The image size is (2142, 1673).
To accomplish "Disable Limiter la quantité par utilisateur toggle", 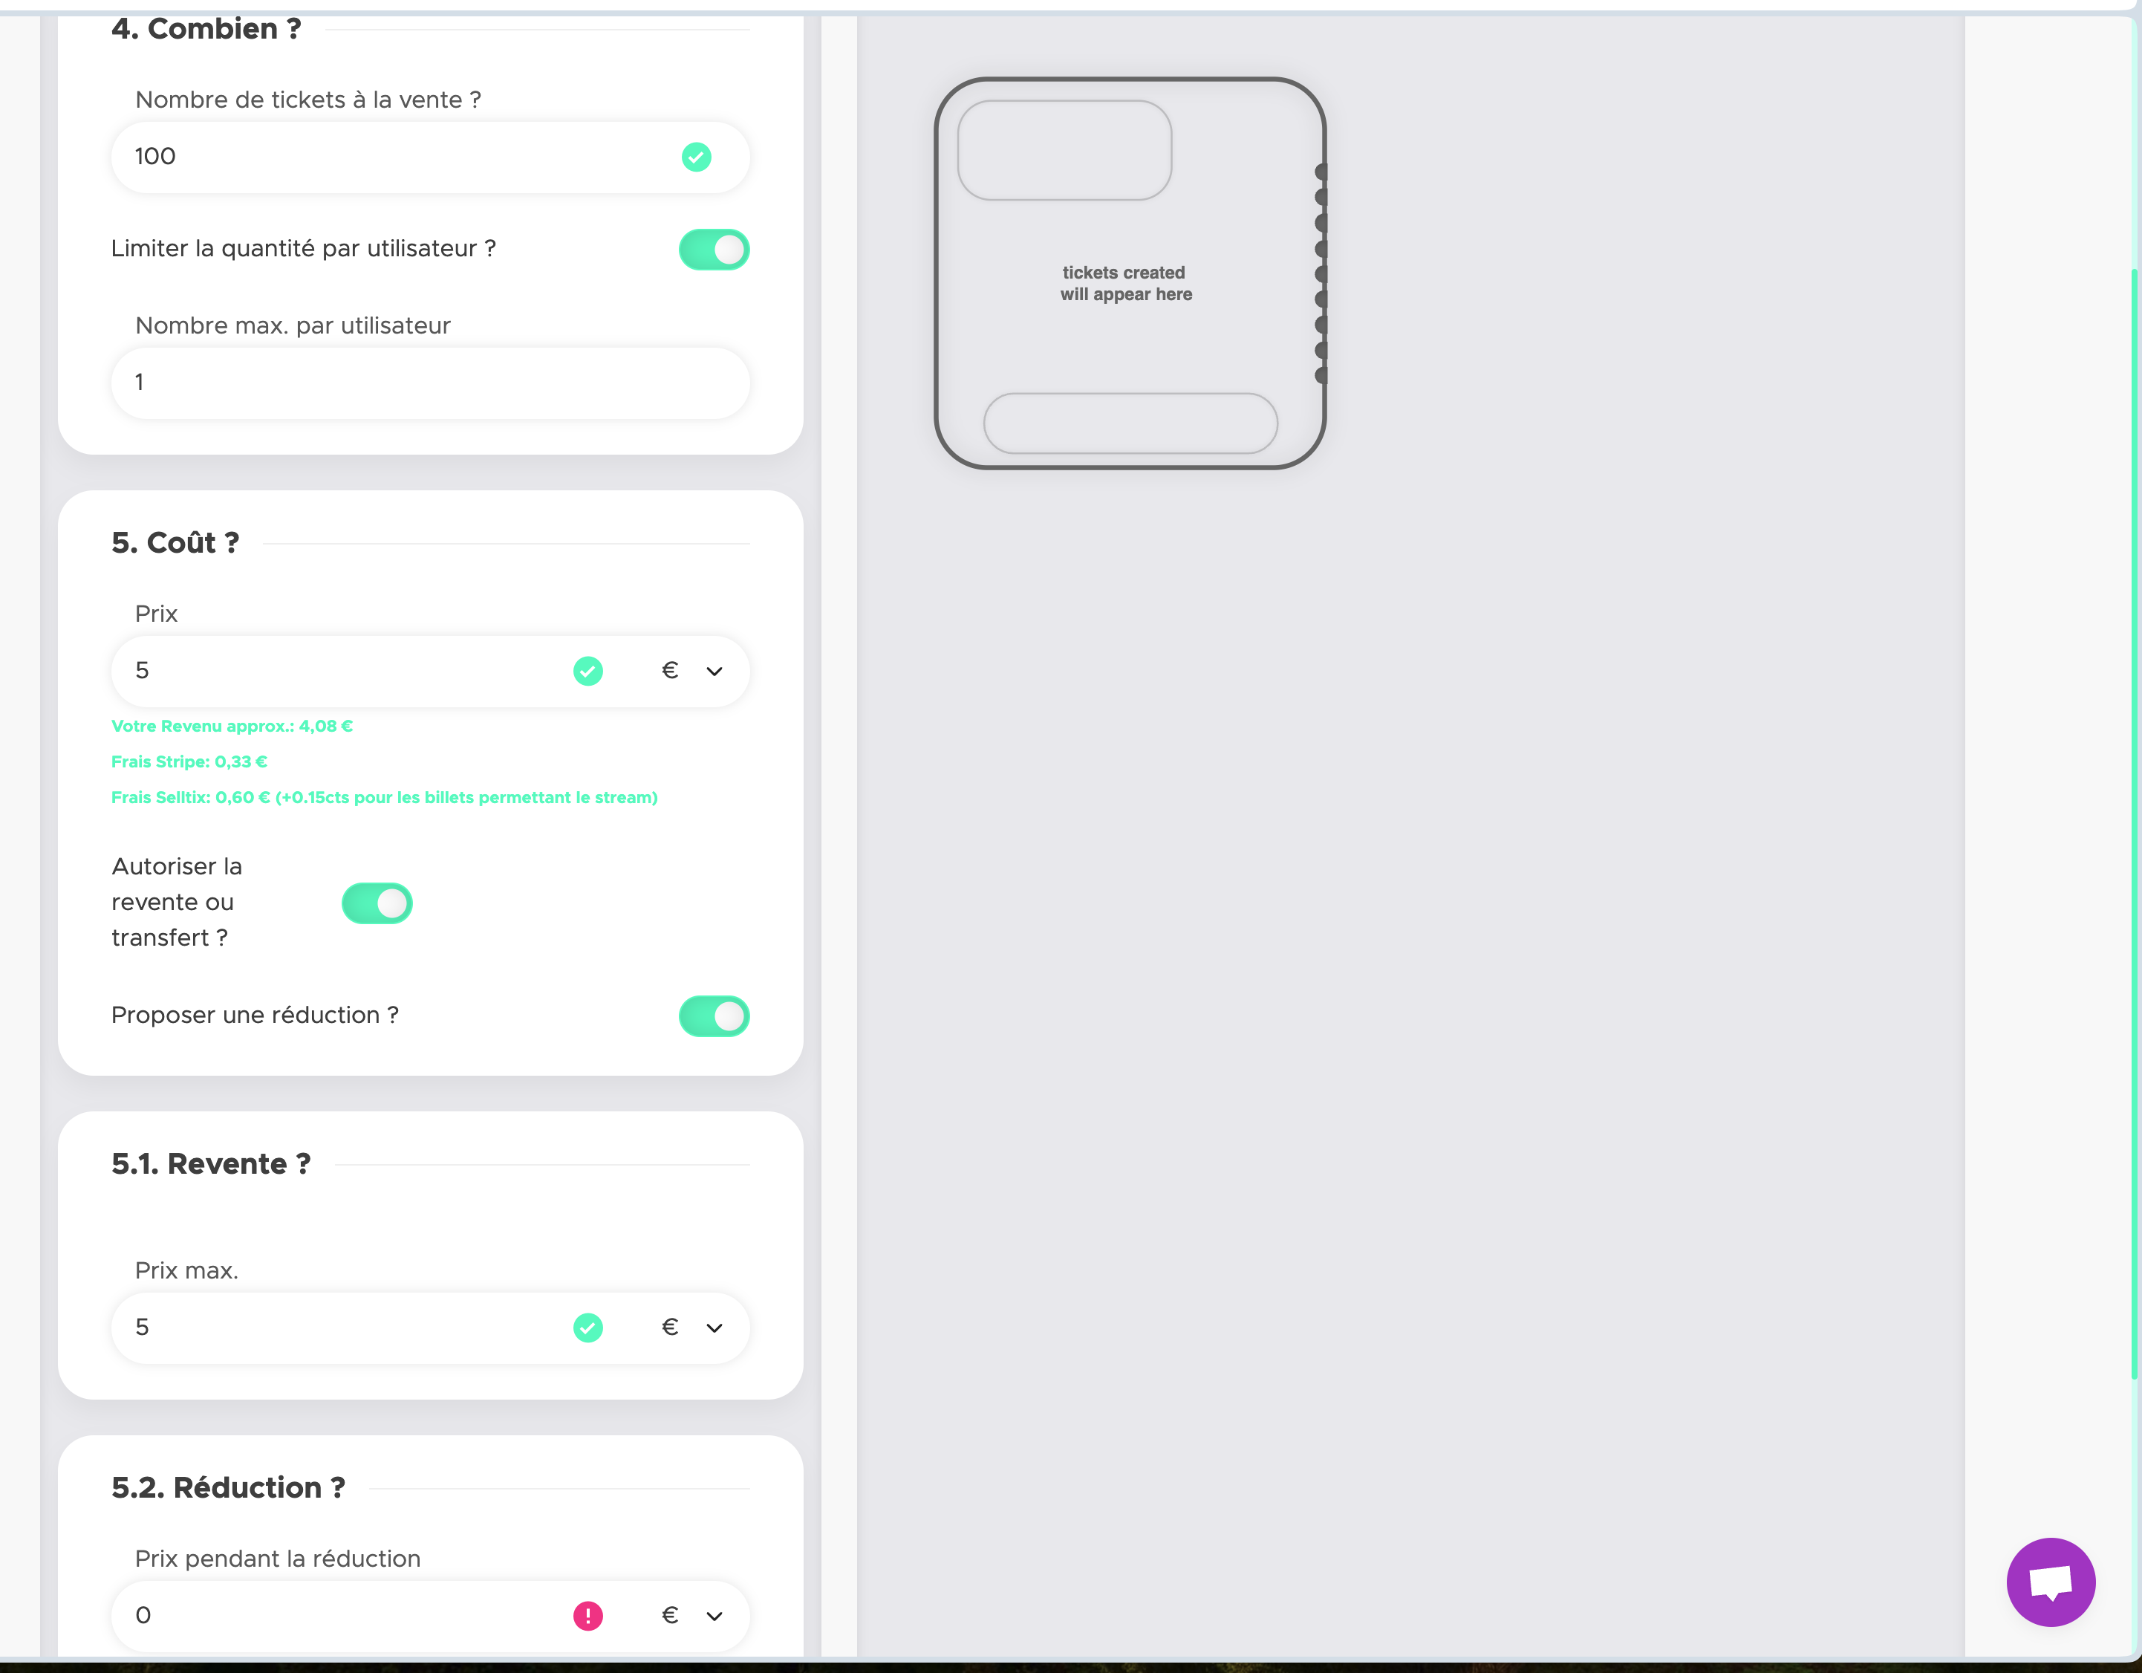I will [x=714, y=249].
